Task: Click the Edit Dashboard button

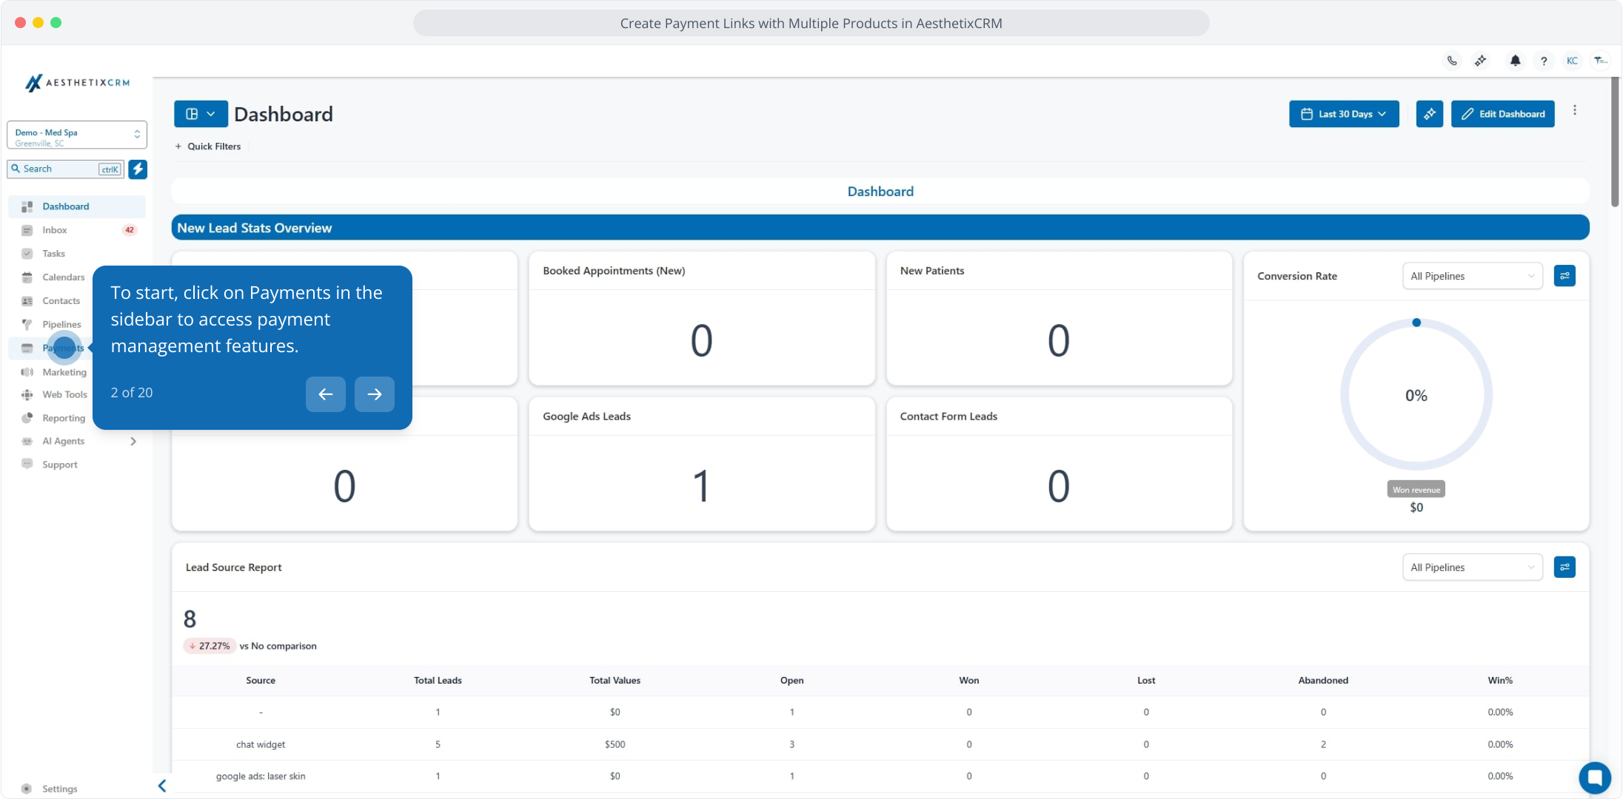Action: coord(1502,114)
